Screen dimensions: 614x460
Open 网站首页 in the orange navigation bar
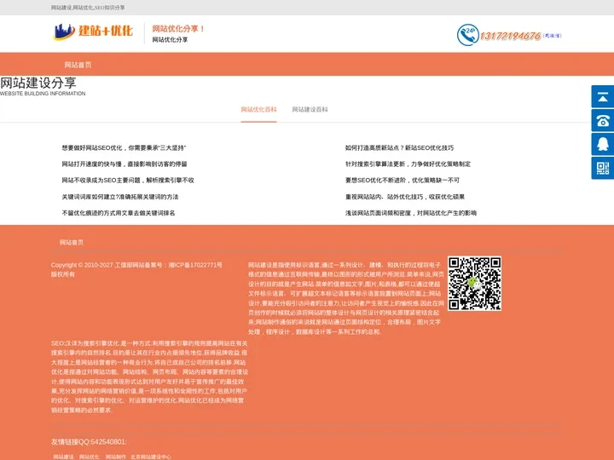point(78,65)
